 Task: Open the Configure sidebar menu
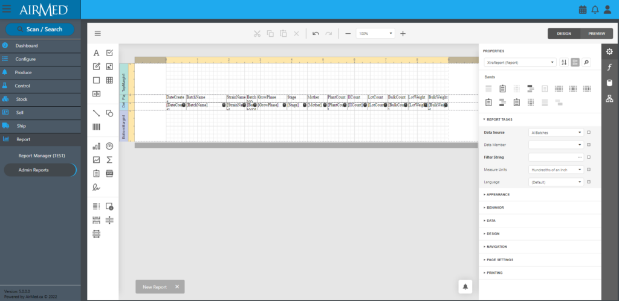click(x=41, y=59)
